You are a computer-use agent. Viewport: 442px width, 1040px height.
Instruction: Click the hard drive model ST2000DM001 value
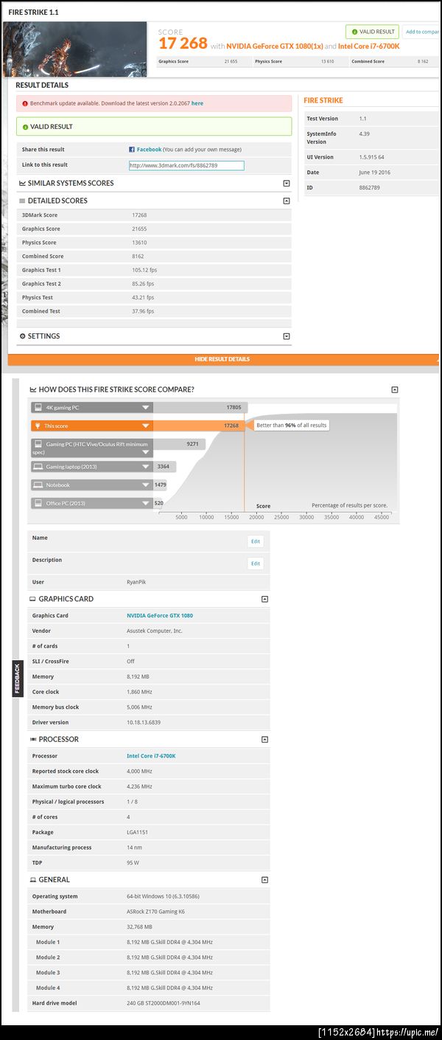[164, 1003]
